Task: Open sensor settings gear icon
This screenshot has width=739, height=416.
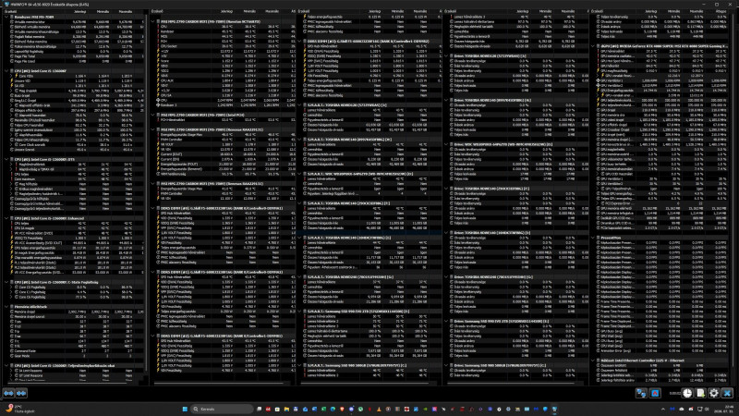Action: [x=714, y=393]
